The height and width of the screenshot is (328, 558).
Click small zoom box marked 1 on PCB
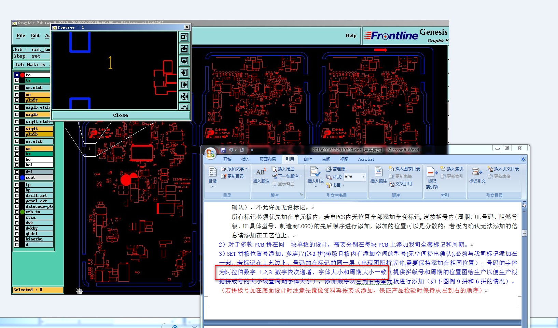coord(90,150)
